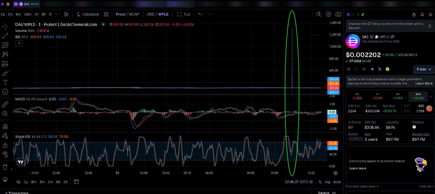Take a chart snapshot with camera icon
Viewport: 435px width, 194px height.
pyautogui.click(x=338, y=14)
